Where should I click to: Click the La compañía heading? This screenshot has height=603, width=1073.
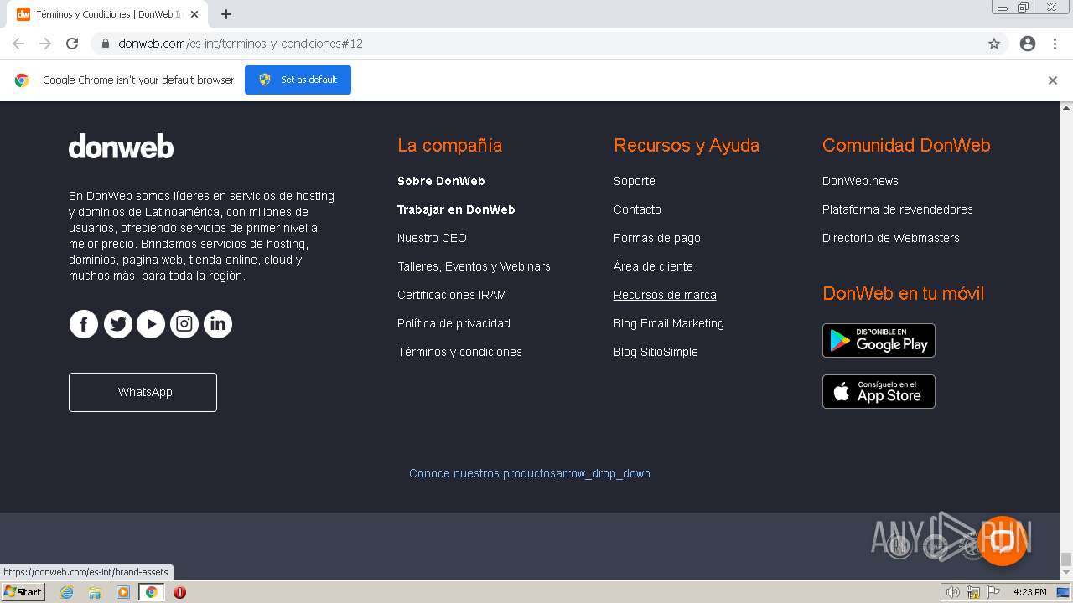449,145
